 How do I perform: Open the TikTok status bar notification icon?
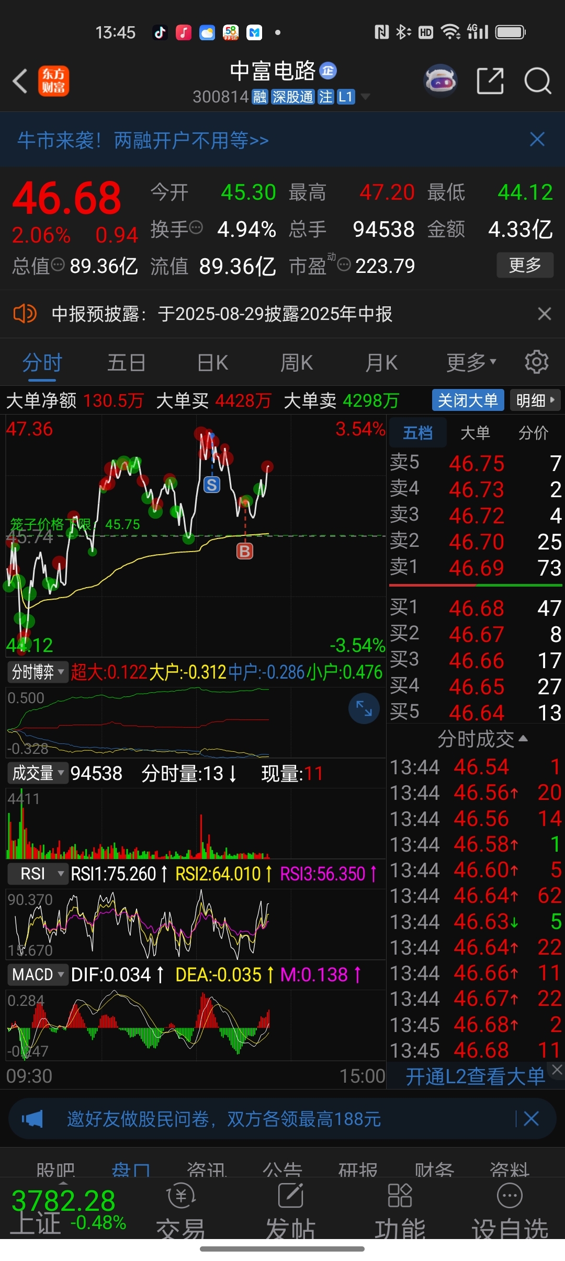(x=160, y=32)
